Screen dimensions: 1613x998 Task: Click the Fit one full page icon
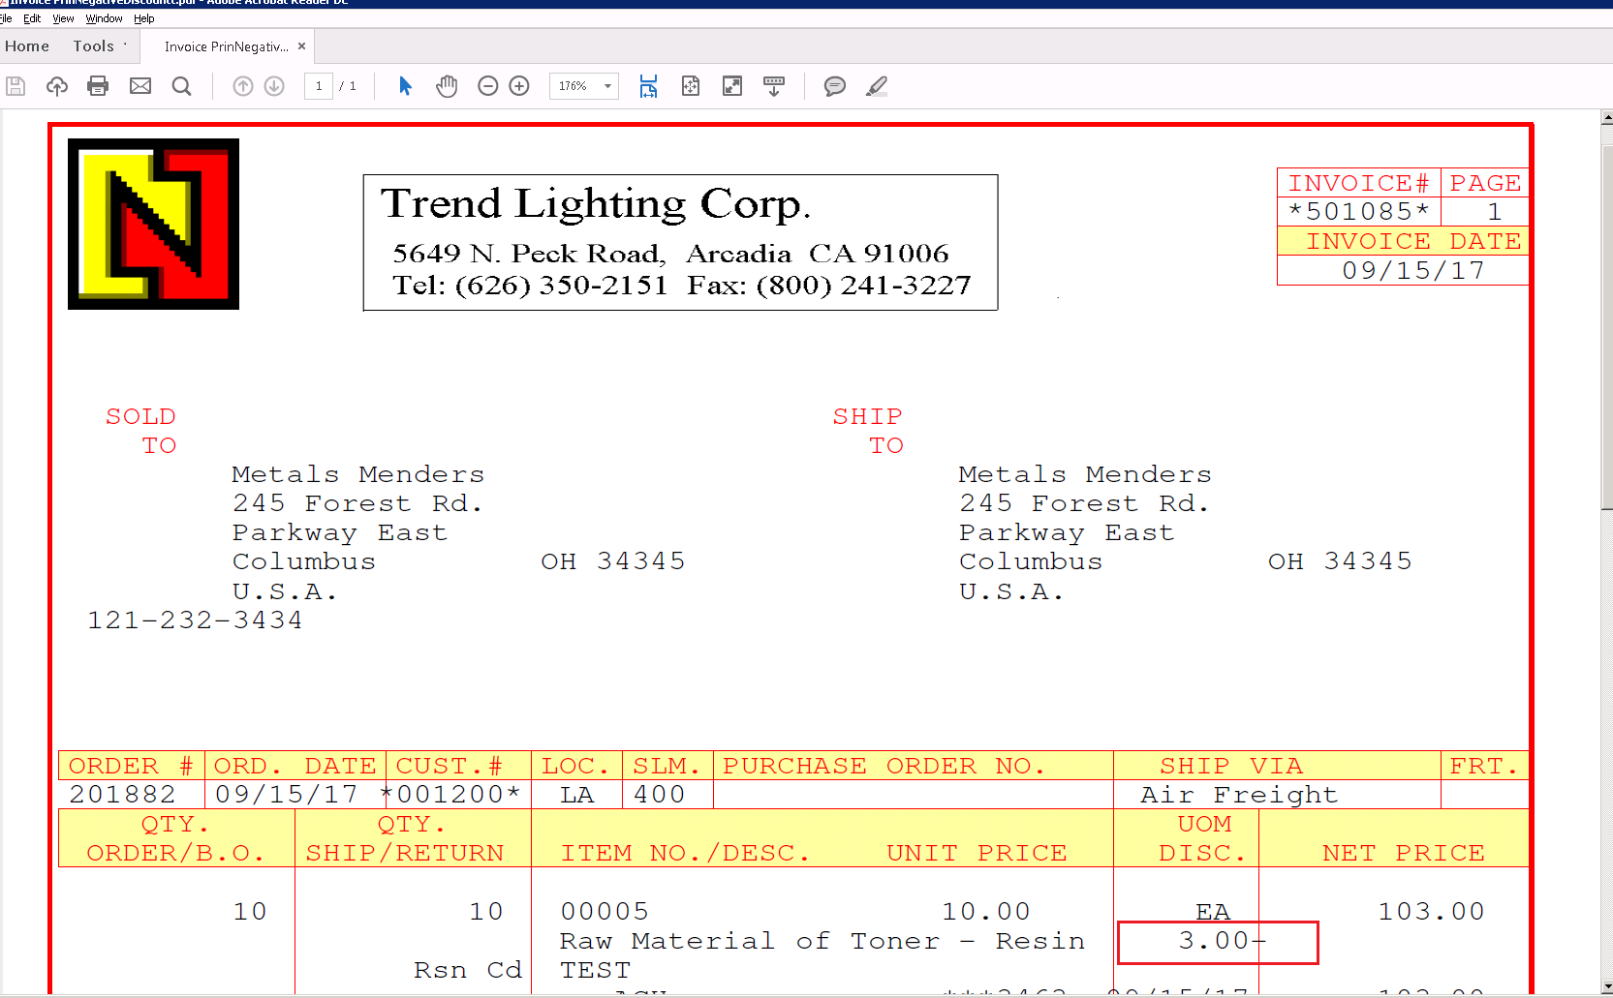691,86
